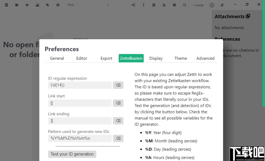
Task: Open preferences gear icon in toolbar
Action: tap(58, 5)
